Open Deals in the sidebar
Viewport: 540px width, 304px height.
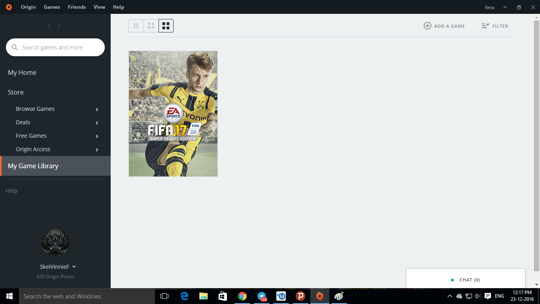point(23,122)
